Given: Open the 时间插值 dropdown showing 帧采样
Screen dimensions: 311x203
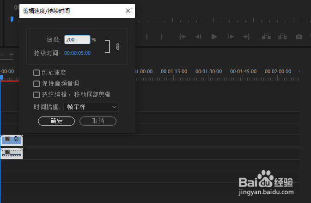Looking at the screenshot, I should pyautogui.click(x=91, y=107).
